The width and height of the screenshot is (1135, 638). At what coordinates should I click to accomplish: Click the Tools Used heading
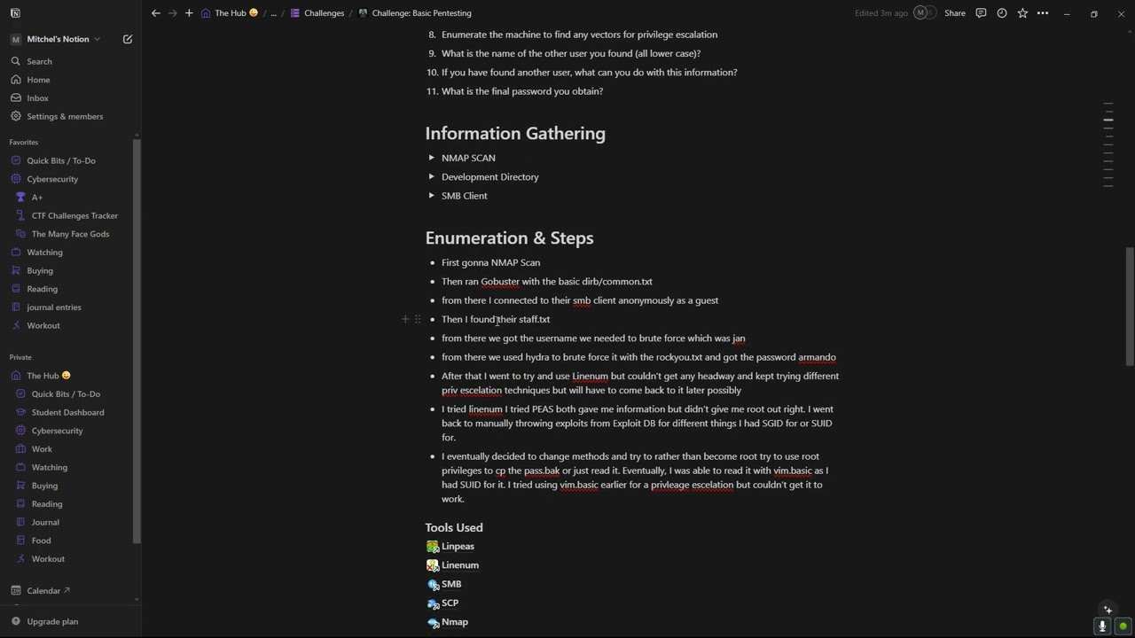[454, 527]
